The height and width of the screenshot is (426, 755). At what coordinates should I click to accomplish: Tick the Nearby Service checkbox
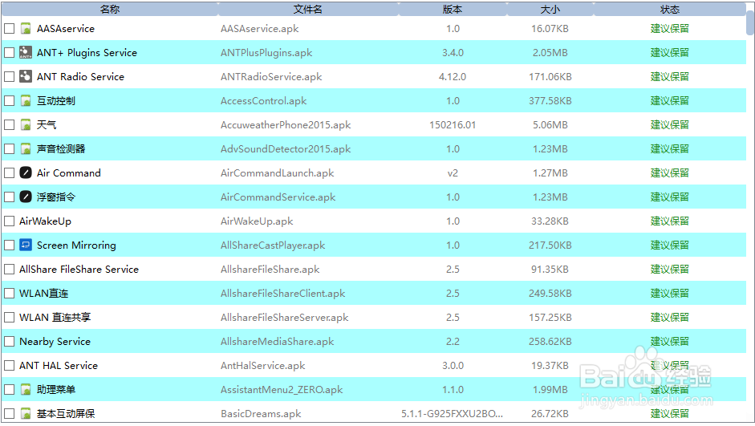tap(9, 341)
